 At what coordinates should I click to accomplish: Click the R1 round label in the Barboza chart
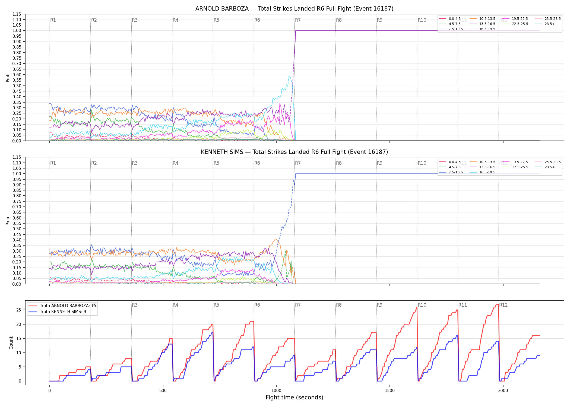click(53, 20)
